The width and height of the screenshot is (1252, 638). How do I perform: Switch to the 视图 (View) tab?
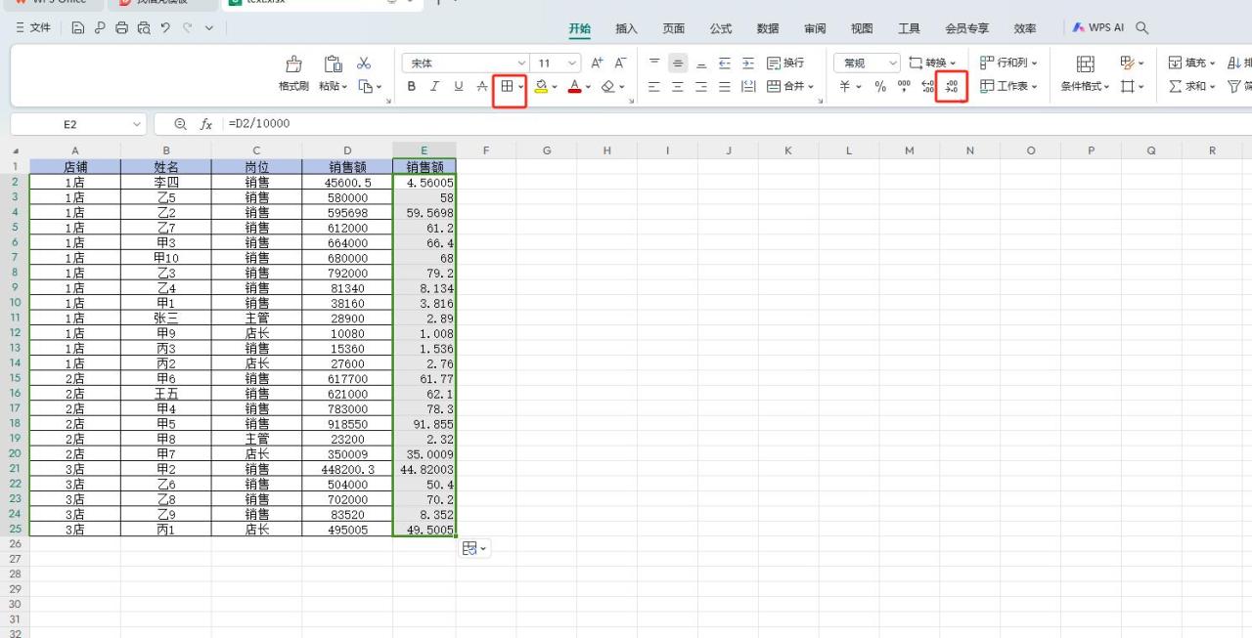click(862, 28)
